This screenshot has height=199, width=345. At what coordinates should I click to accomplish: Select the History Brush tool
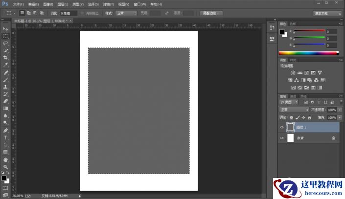(x=5, y=94)
